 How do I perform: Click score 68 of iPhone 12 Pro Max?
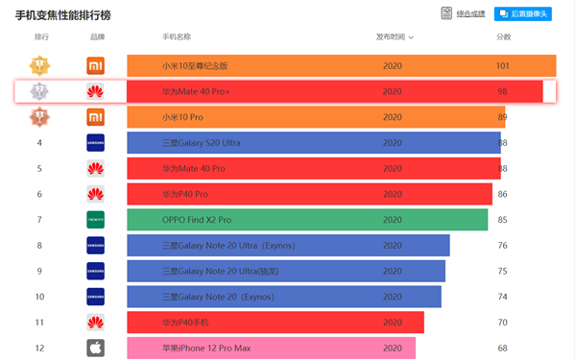click(x=502, y=348)
